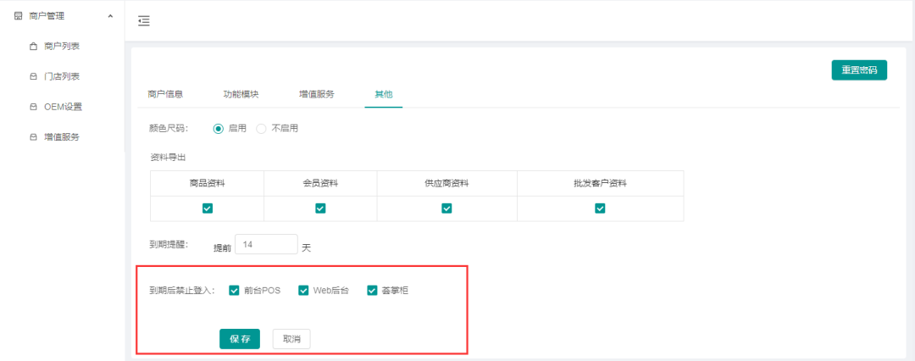Click the 商户列表 sidebar icon
The height and width of the screenshot is (361, 915).
point(33,47)
